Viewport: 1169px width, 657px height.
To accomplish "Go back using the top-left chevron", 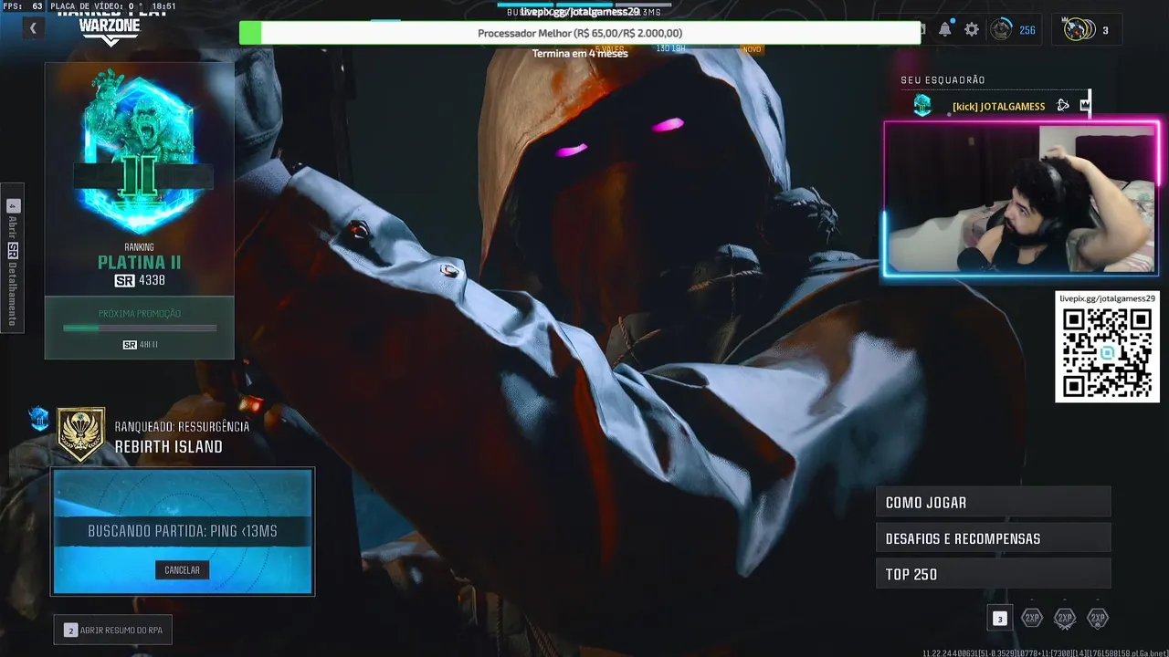I will [x=33, y=28].
